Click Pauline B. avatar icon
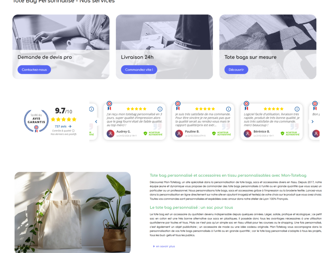332x253 pixels. coord(179,134)
